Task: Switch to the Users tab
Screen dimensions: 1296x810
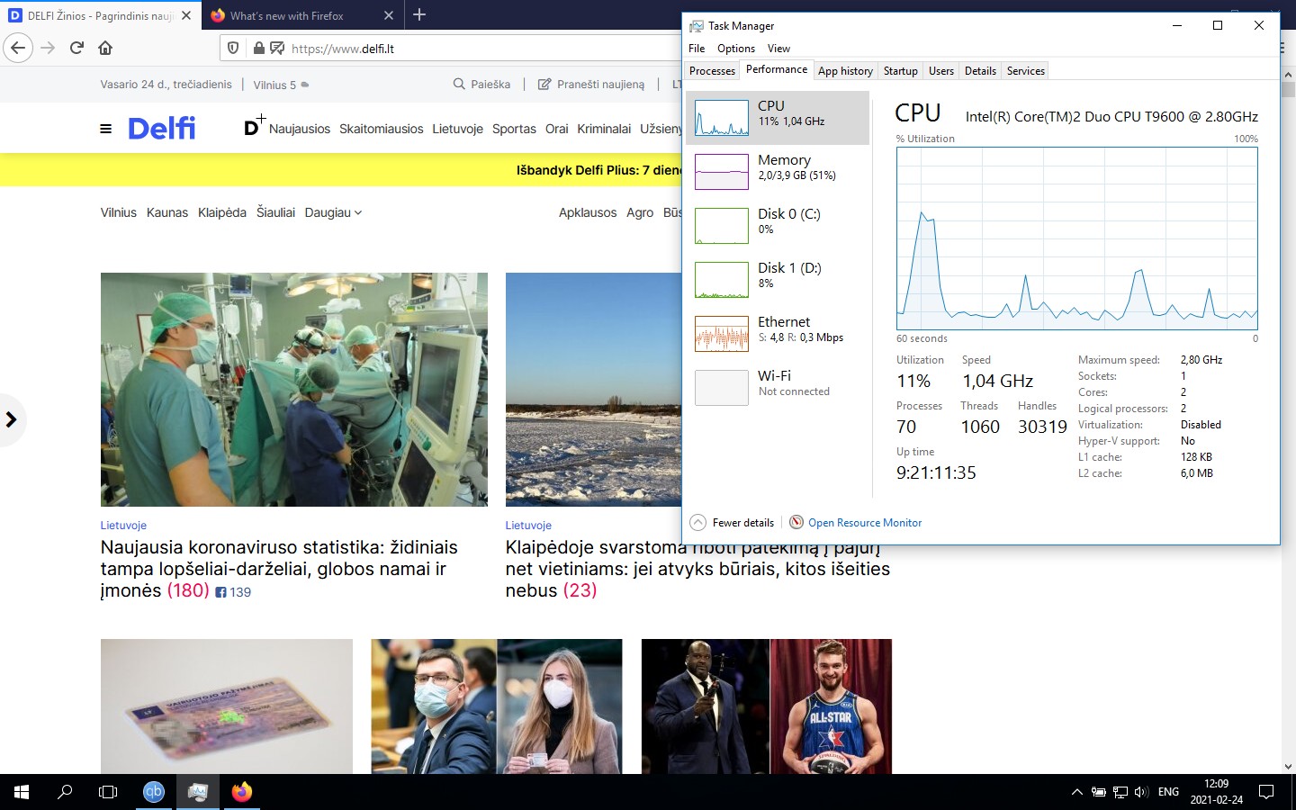Action: pos(941,71)
